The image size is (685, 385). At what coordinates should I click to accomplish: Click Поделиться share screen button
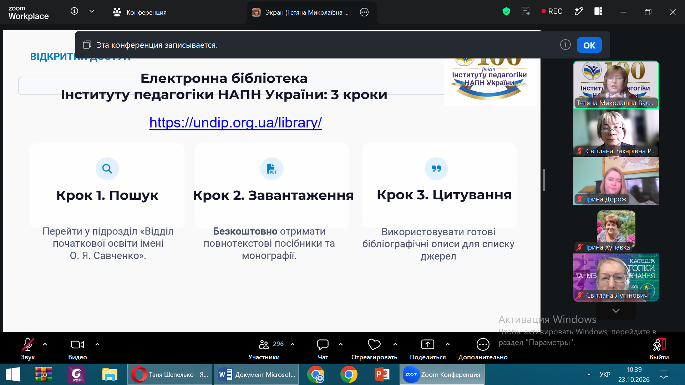point(428,349)
